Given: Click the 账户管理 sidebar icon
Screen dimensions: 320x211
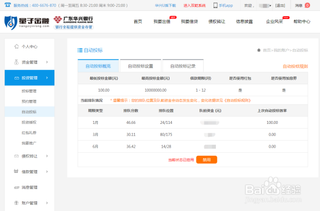Looking at the screenshot, I should [x=16, y=203].
